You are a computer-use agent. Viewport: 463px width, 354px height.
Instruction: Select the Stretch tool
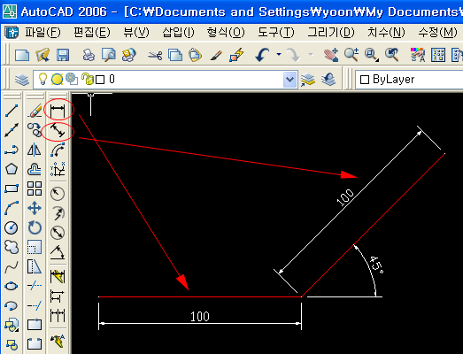pyautogui.click(x=35, y=266)
